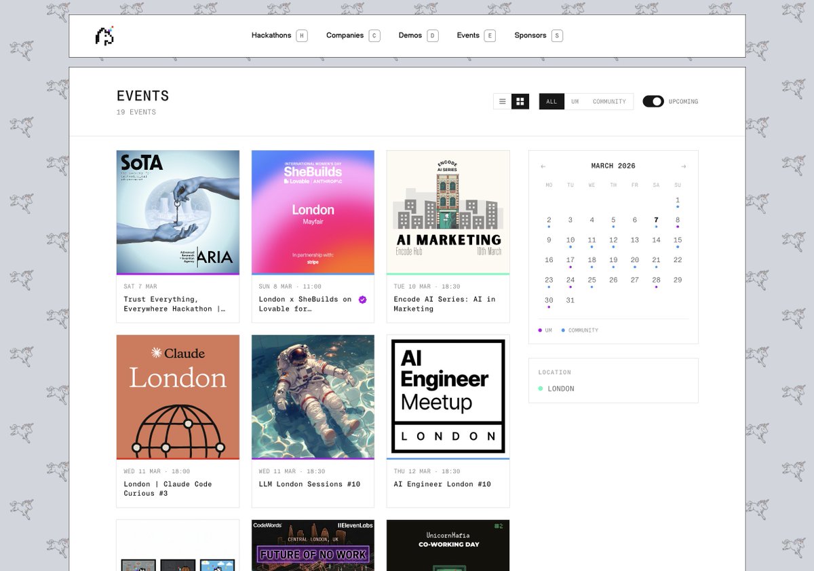This screenshot has width=814, height=571.
Task: Select March 12 on the calendar
Action: pos(613,240)
